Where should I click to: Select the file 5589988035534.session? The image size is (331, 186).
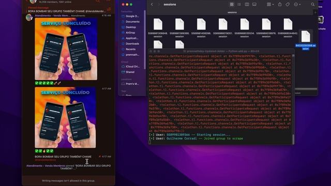click(x=245, y=28)
